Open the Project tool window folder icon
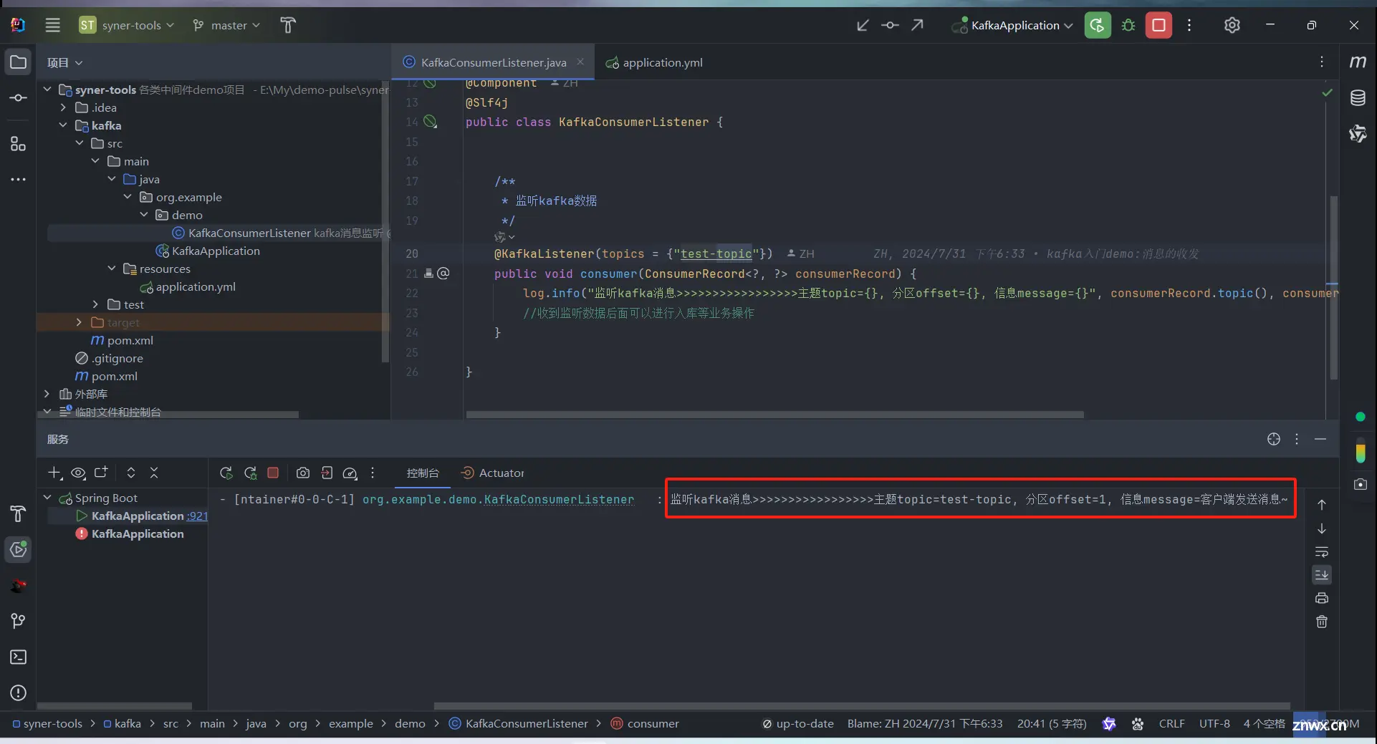The image size is (1377, 744). click(x=18, y=62)
